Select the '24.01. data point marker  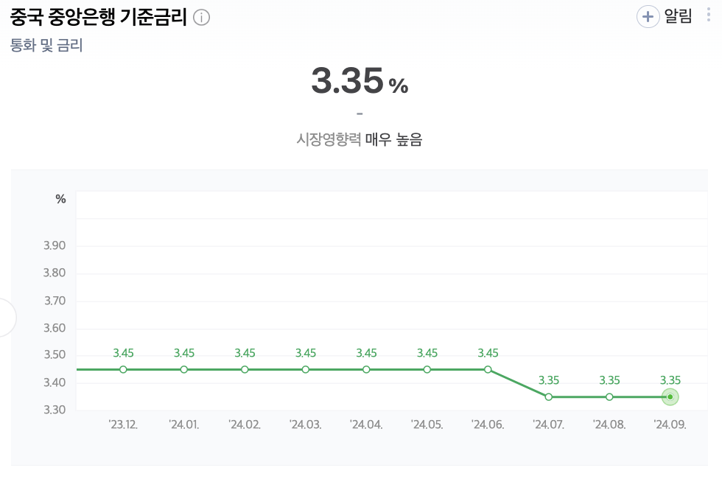click(184, 369)
